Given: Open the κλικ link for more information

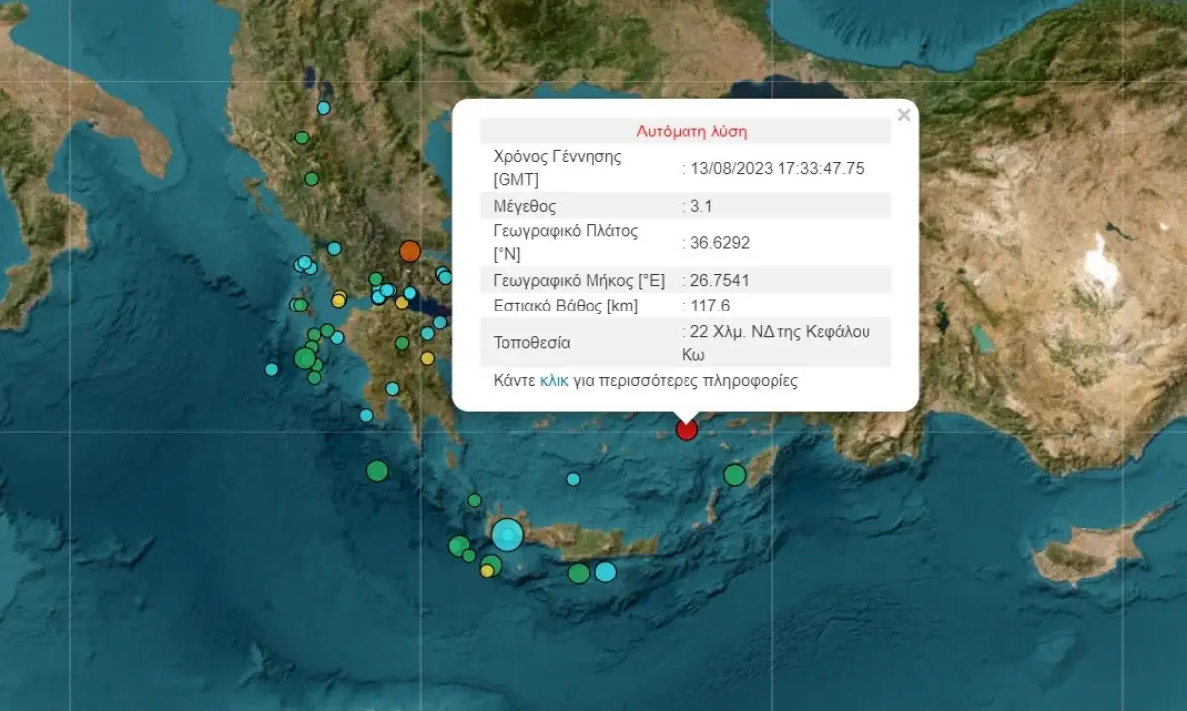Looking at the screenshot, I should 554,380.
